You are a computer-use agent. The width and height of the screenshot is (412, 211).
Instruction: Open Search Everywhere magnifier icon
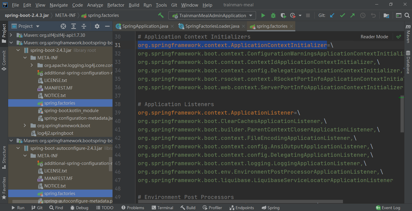click(x=407, y=15)
